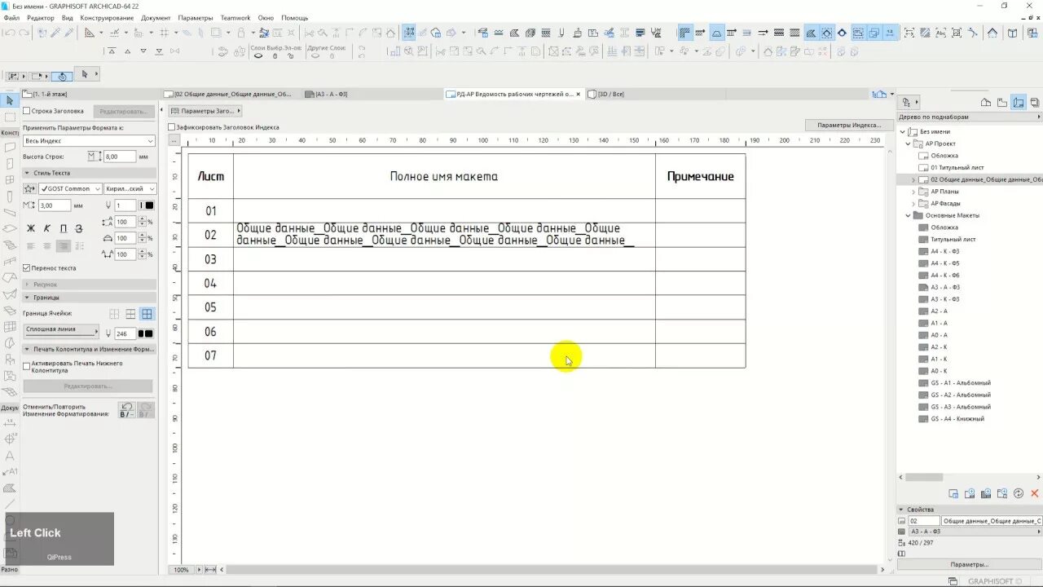Click the Высота Строк 8,00 field
This screenshot has height=587, width=1043.
click(119, 157)
